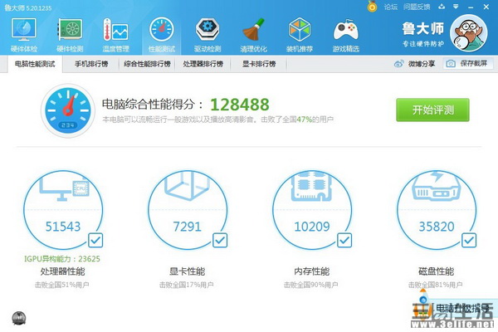Select 性能测试 performance test gauge icon

(x=162, y=30)
